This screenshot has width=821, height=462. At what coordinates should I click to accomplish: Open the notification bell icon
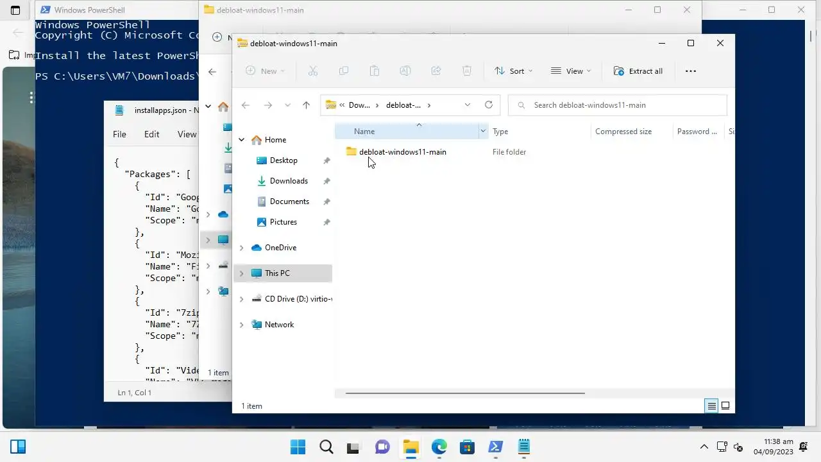[x=804, y=447]
